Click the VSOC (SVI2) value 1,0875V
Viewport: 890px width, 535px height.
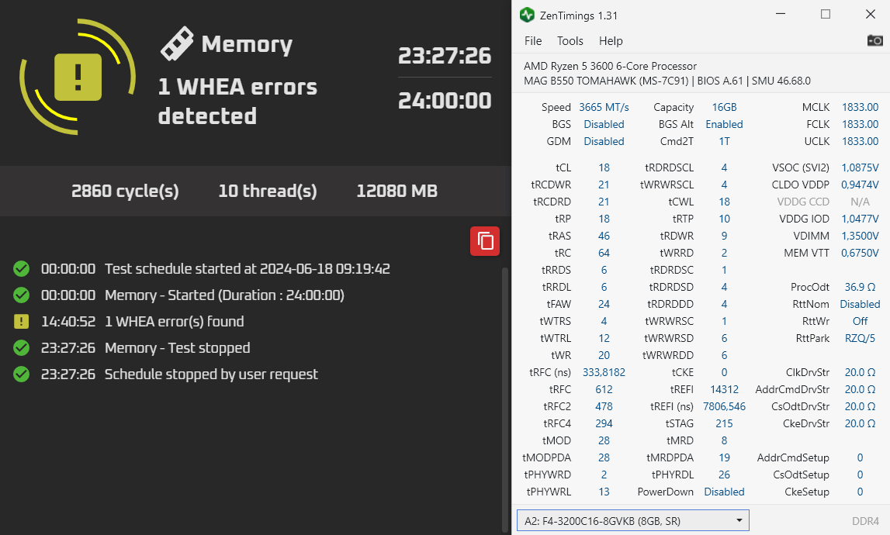click(x=860, y=167)
